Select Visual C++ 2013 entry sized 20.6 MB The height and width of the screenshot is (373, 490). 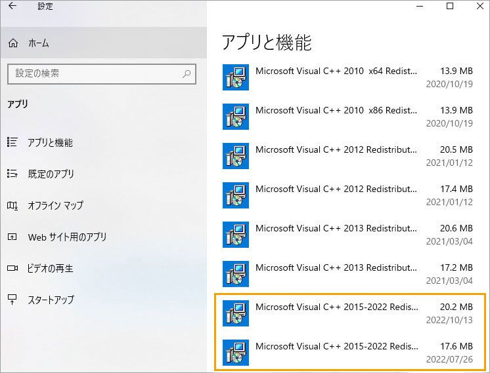(347, 235)
